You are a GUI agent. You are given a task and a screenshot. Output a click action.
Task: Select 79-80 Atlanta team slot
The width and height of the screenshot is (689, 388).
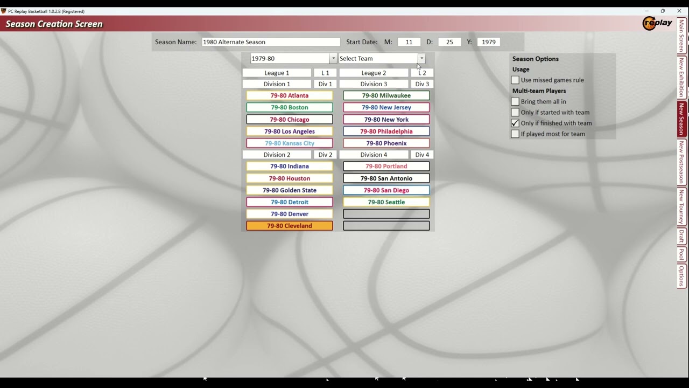290,95
